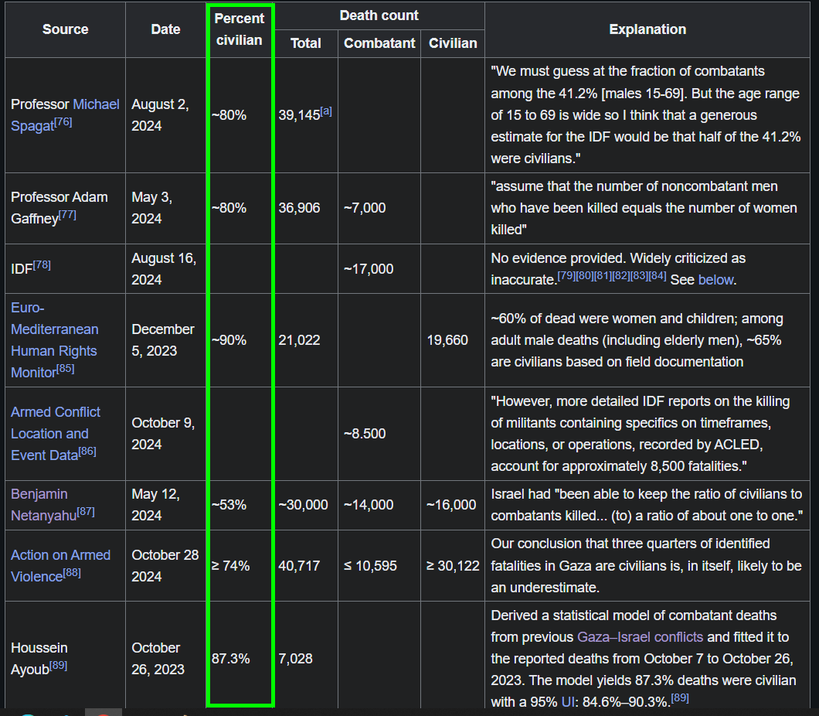Open citation [88] after Violence
The width and height of the screenshot is (819, 716).
click(72, 573)
